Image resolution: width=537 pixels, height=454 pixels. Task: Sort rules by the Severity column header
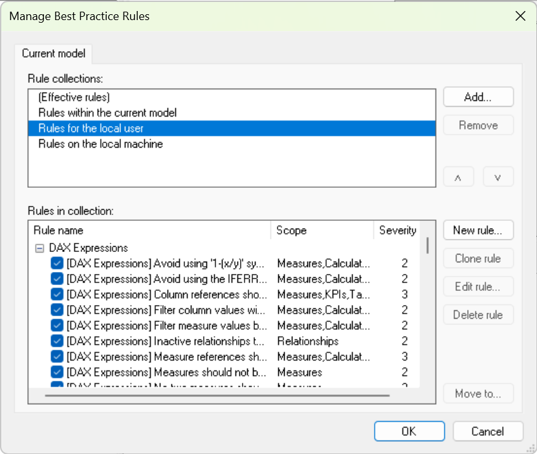click(x=397, y=230)
